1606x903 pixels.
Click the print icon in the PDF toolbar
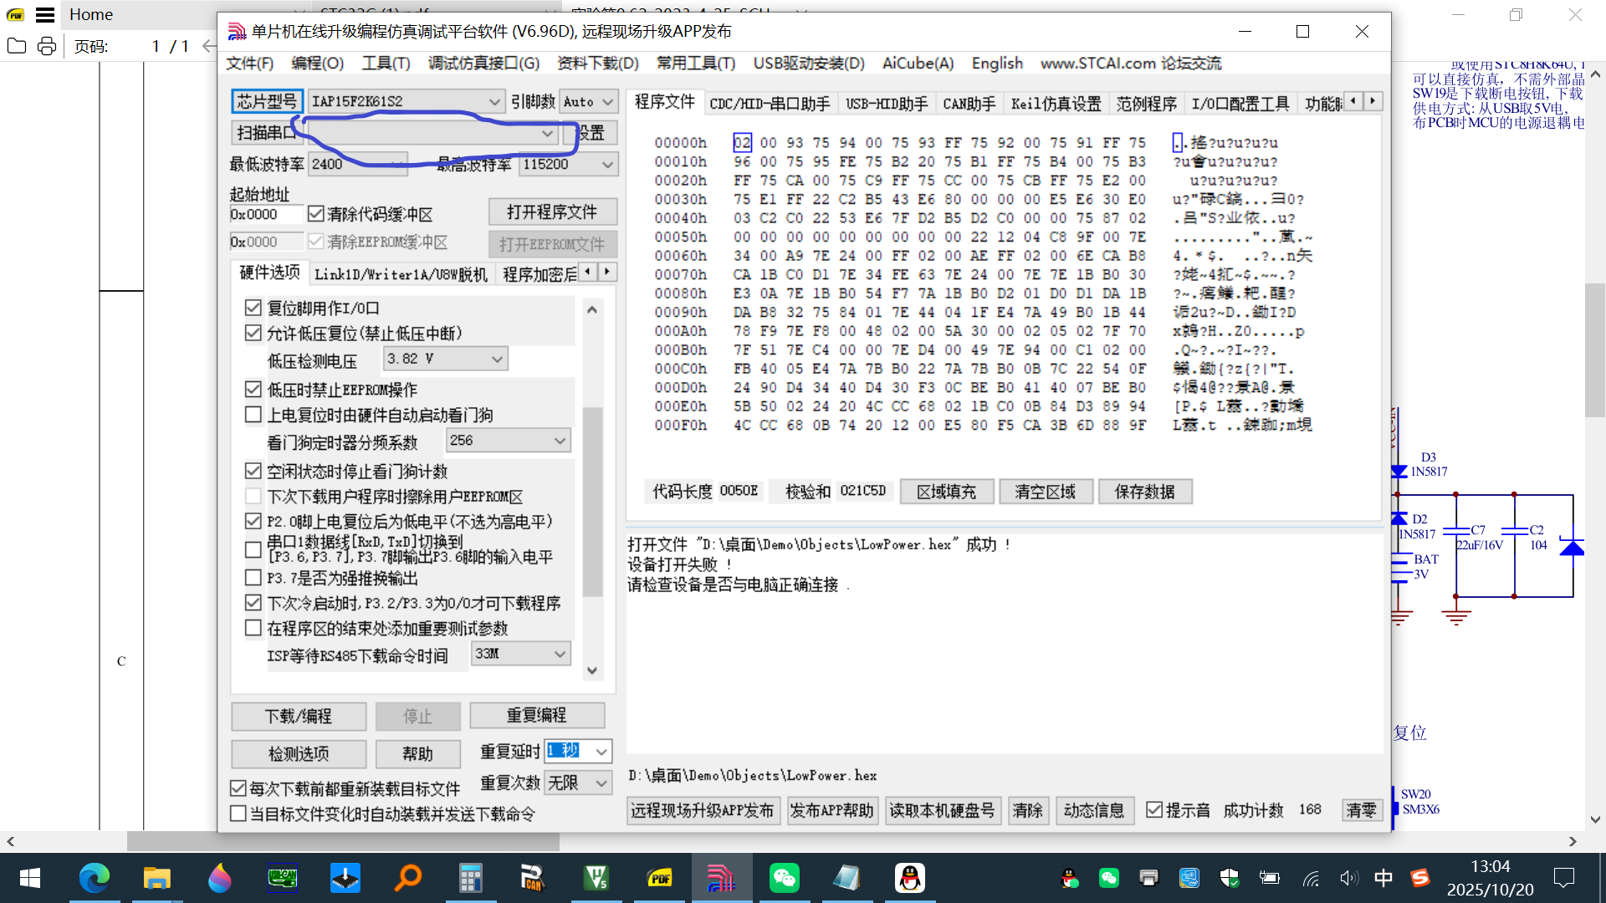(x=46, y=46)
